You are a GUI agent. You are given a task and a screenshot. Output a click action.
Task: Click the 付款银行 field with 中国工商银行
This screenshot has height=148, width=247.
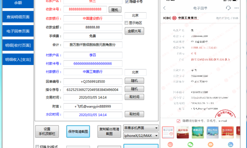point(93,72)
